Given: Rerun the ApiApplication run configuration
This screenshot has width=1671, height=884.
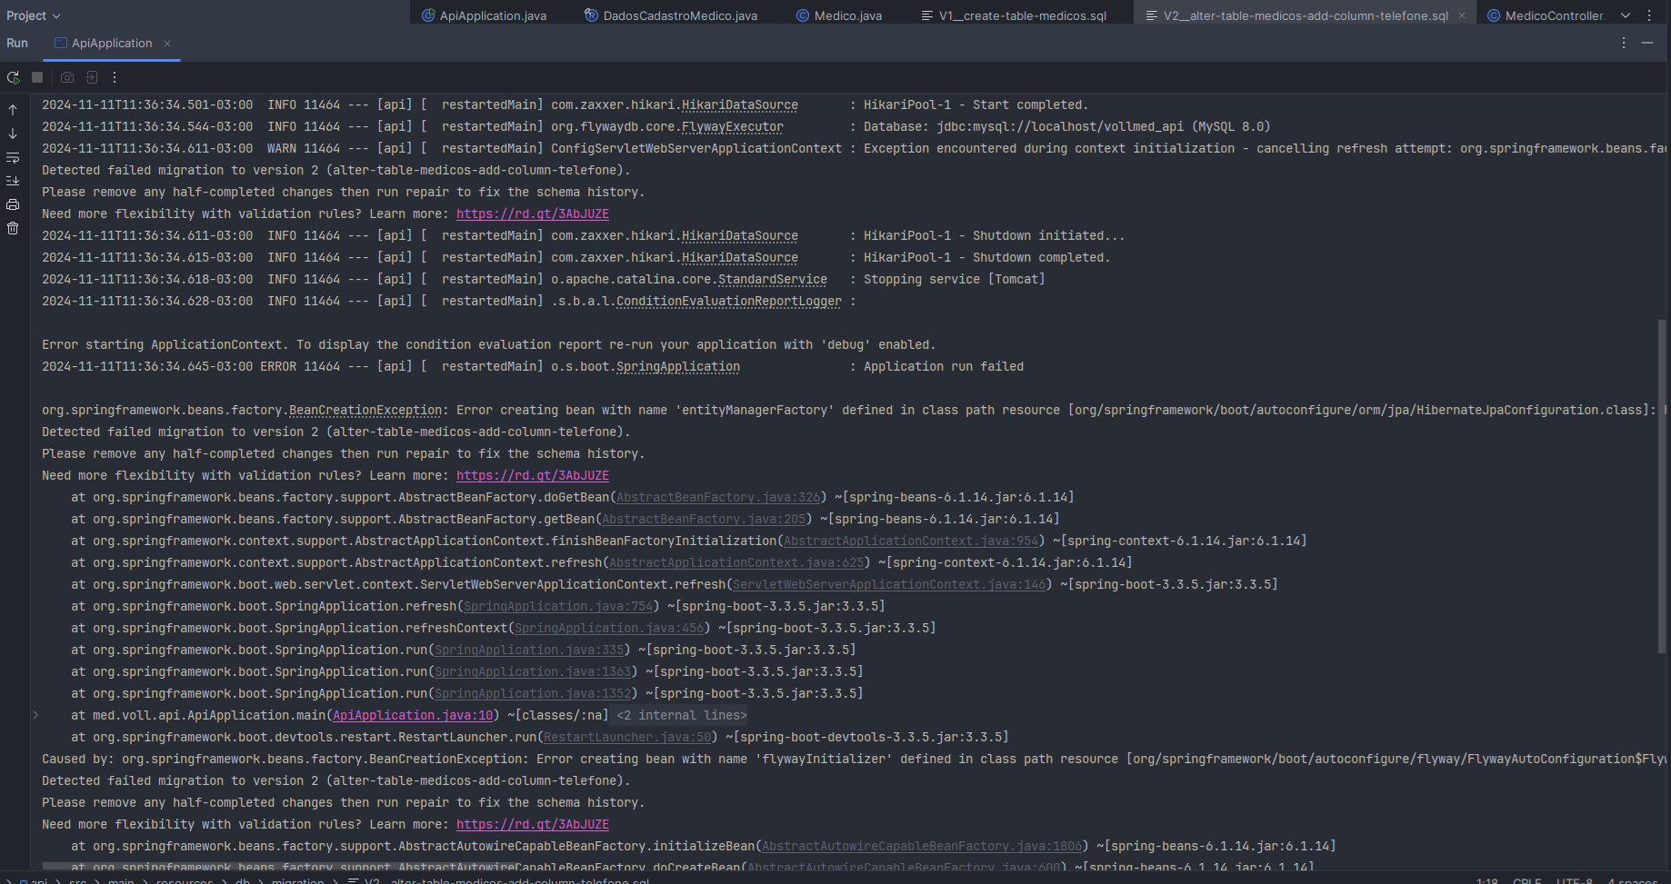Looking at the screenshot, I should click(x=13, y=78).
